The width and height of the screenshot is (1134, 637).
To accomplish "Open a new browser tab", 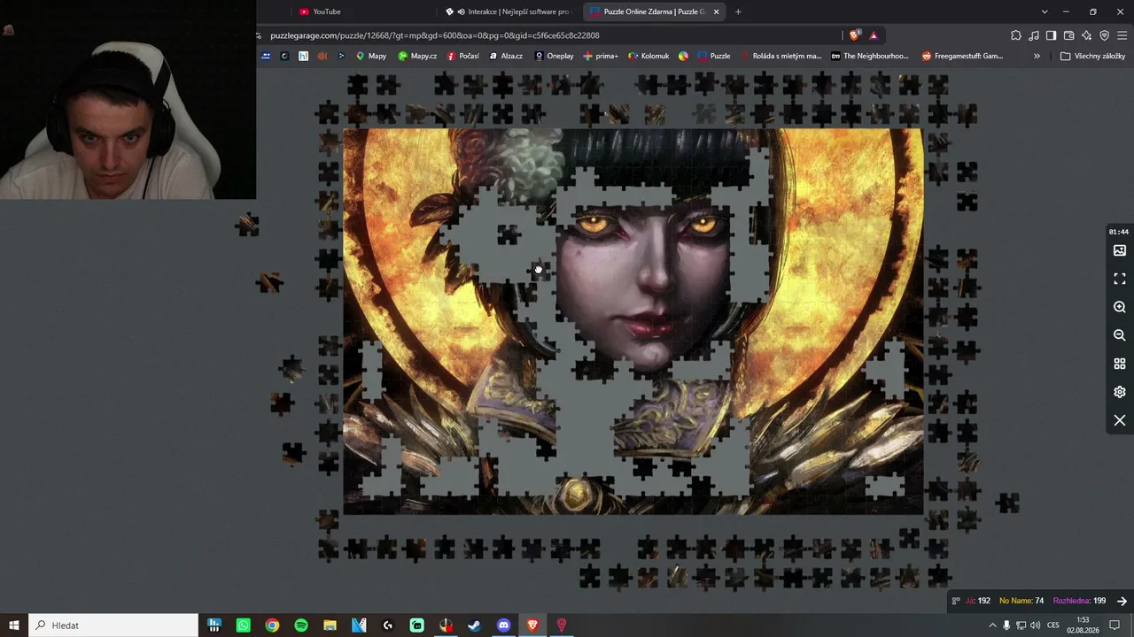I will [738, 12].
